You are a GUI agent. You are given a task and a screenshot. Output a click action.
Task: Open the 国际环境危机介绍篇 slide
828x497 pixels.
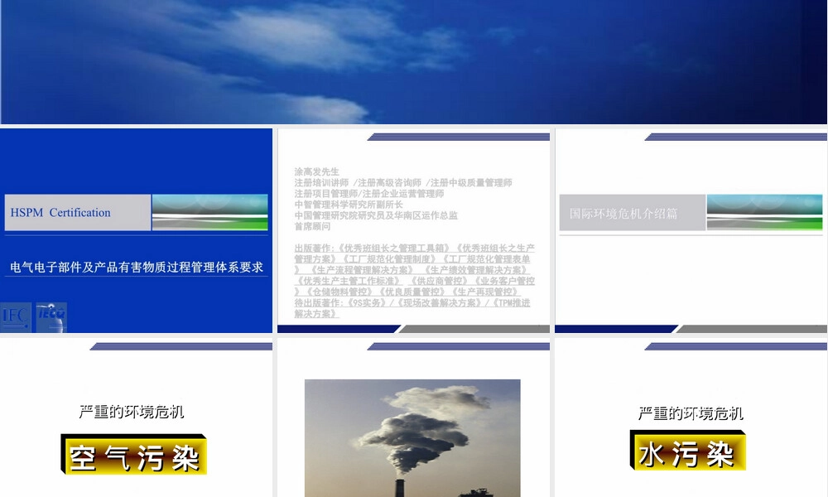691,230
